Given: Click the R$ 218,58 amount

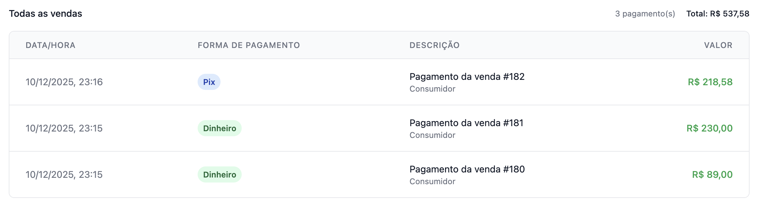Looking at the screenshot, I should tap(710, 82).
